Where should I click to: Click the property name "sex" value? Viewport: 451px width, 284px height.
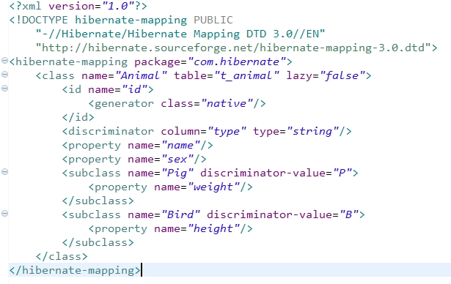177,159
